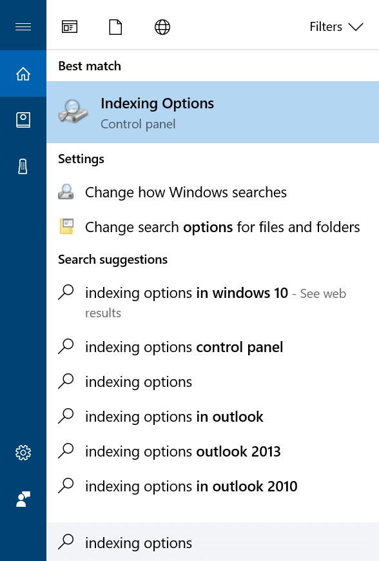Click search icon beside in outlook 2010 suggestion
This screenshot has height=561, width=379.
pos(66,486)
